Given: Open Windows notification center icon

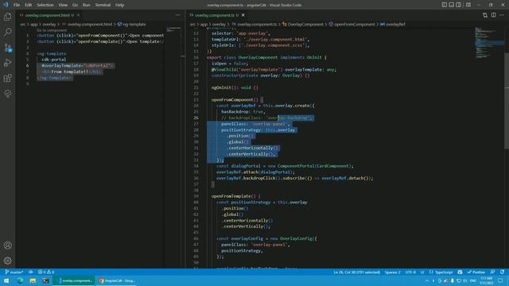Looking at the screenshot, I should pos(500,280).
